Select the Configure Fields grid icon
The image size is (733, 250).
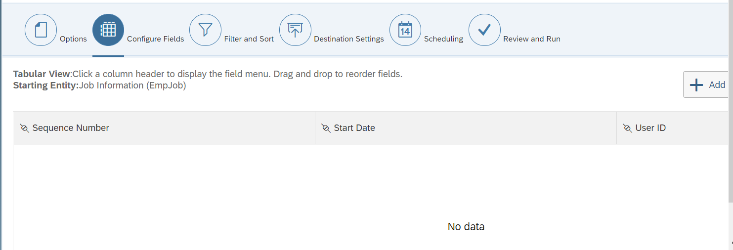108,30
